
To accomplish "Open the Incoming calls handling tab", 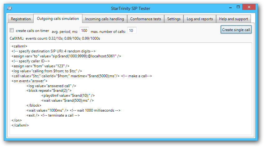I will (104, 19).
